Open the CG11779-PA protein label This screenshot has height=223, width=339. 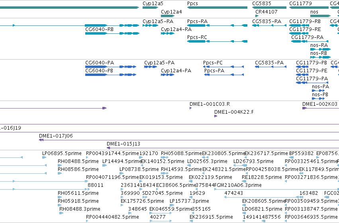coord(312,79)
